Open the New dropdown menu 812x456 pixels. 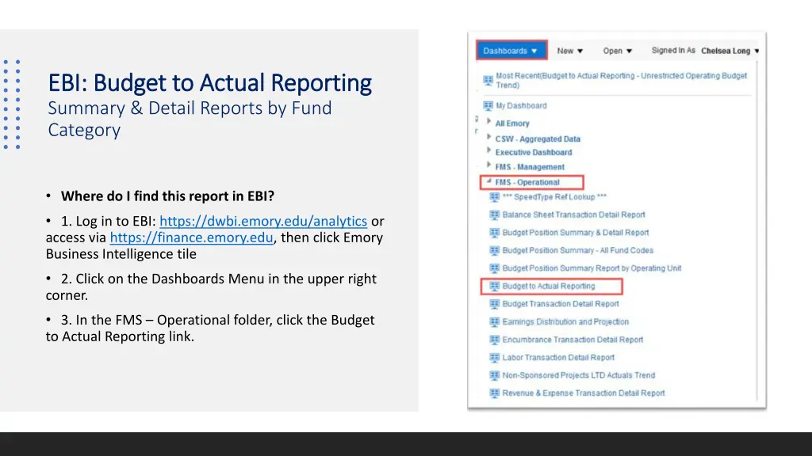[x=569, y=51]
